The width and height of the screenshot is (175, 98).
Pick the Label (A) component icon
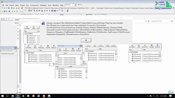tap(37, 11)
